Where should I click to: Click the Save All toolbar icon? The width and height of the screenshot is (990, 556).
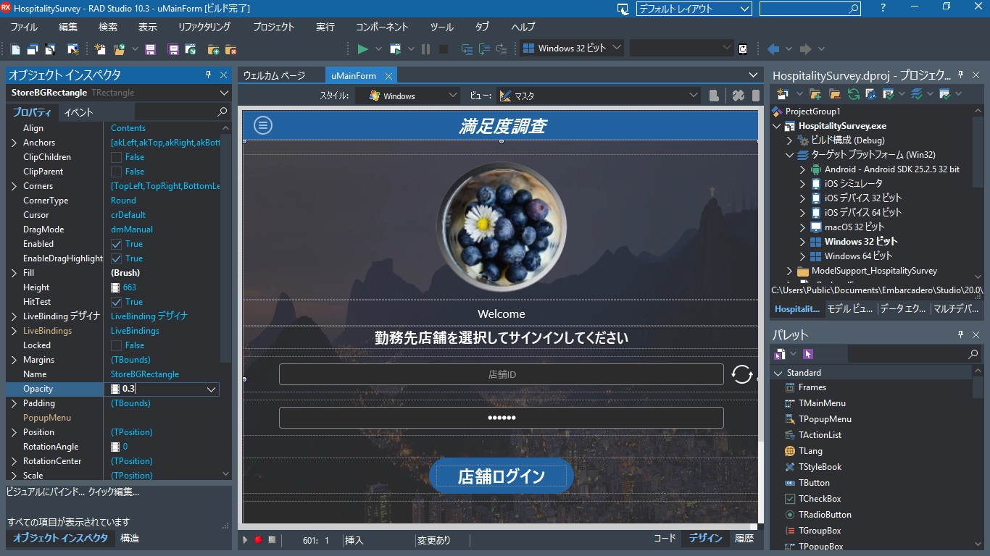click(x=172, y=49)
